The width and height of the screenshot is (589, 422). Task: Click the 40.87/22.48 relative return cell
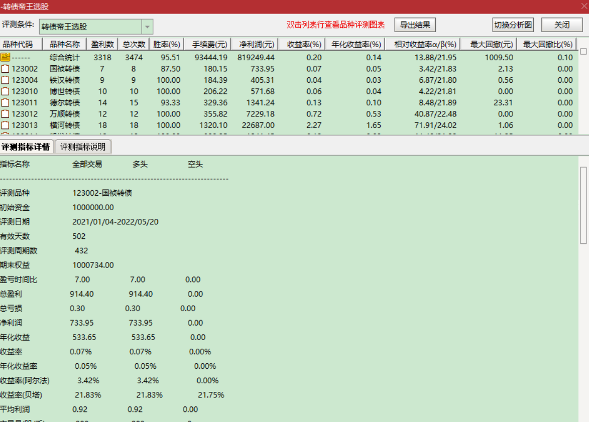click(435, 114)
